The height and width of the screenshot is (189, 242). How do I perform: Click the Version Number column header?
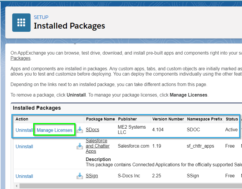point(168,119)
